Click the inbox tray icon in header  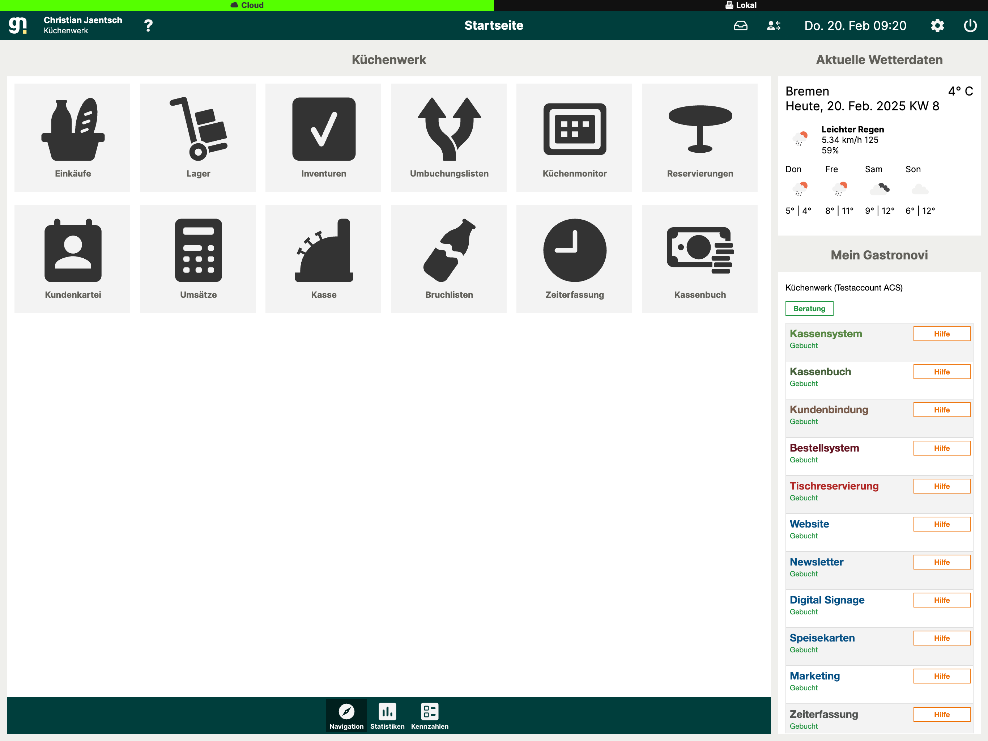741,25
